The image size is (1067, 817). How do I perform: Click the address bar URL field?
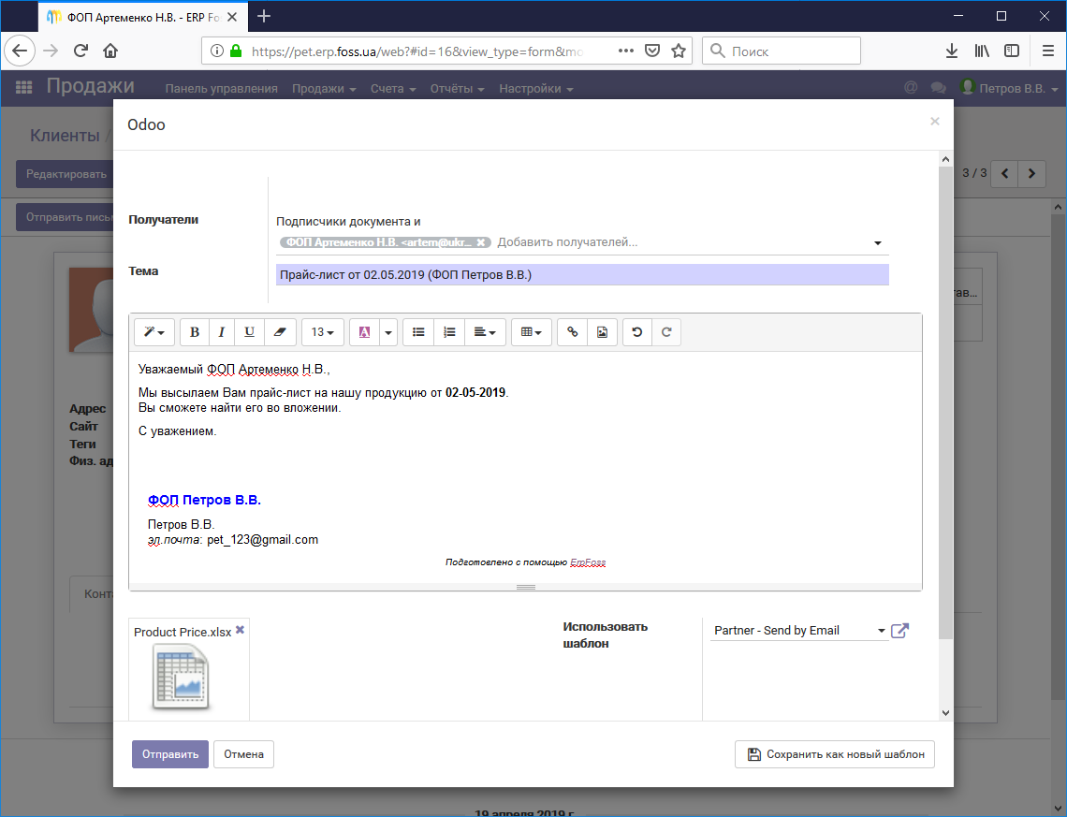pos(417,51)
